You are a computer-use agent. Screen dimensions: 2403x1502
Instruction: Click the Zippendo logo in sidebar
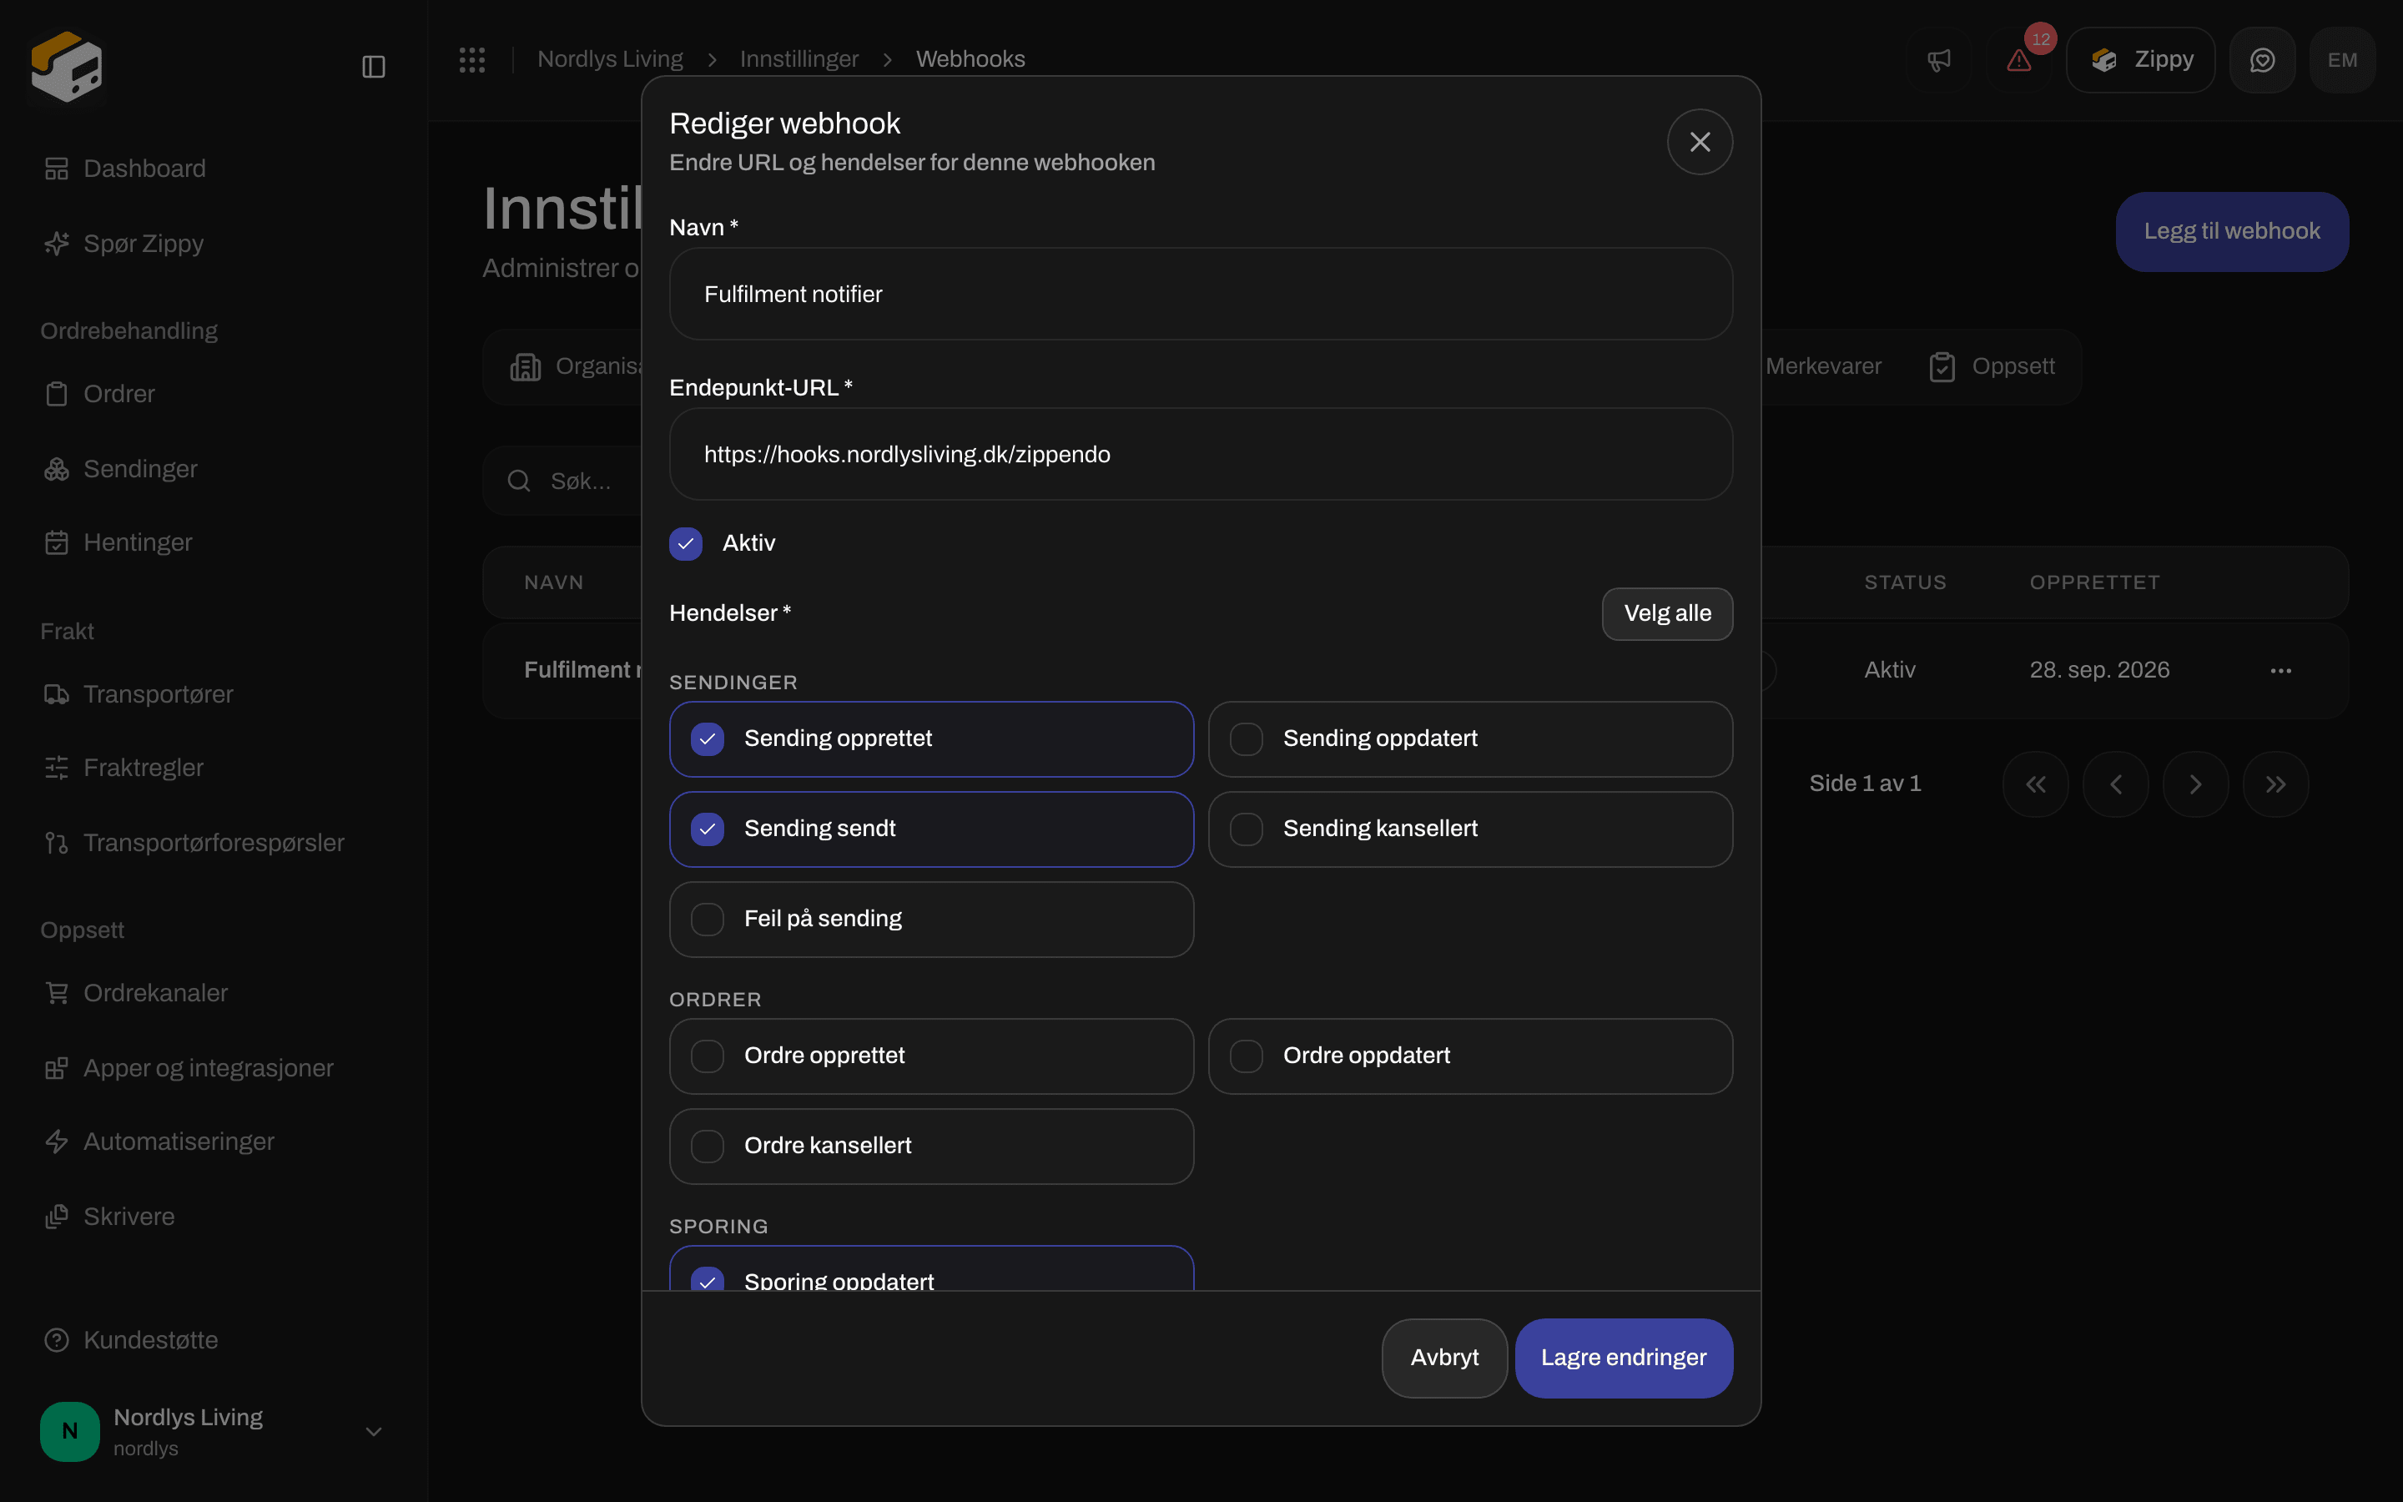tap(67, 67)
